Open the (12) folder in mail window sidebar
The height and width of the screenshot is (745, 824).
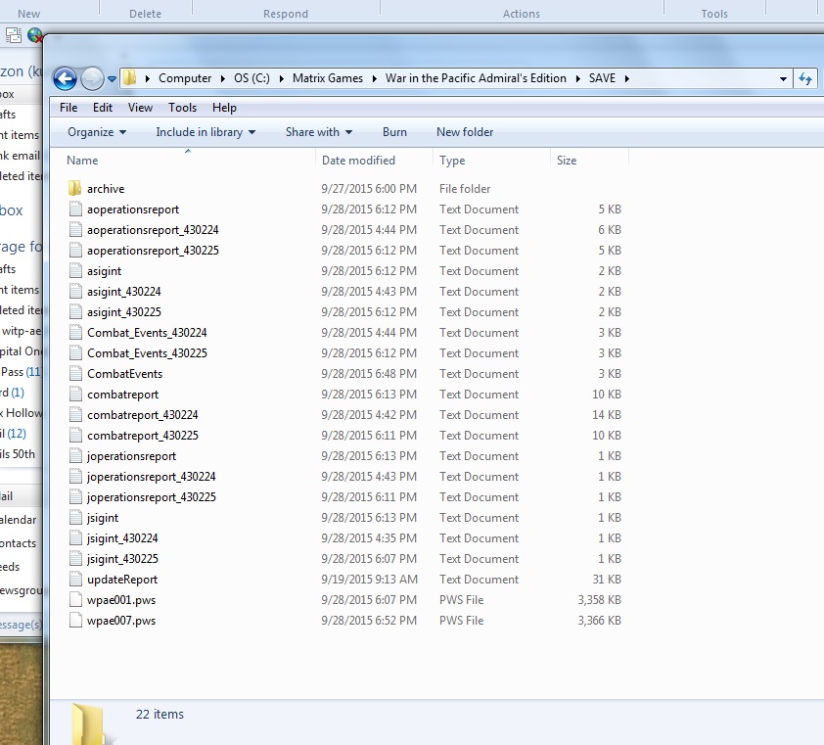click(17, 434)
